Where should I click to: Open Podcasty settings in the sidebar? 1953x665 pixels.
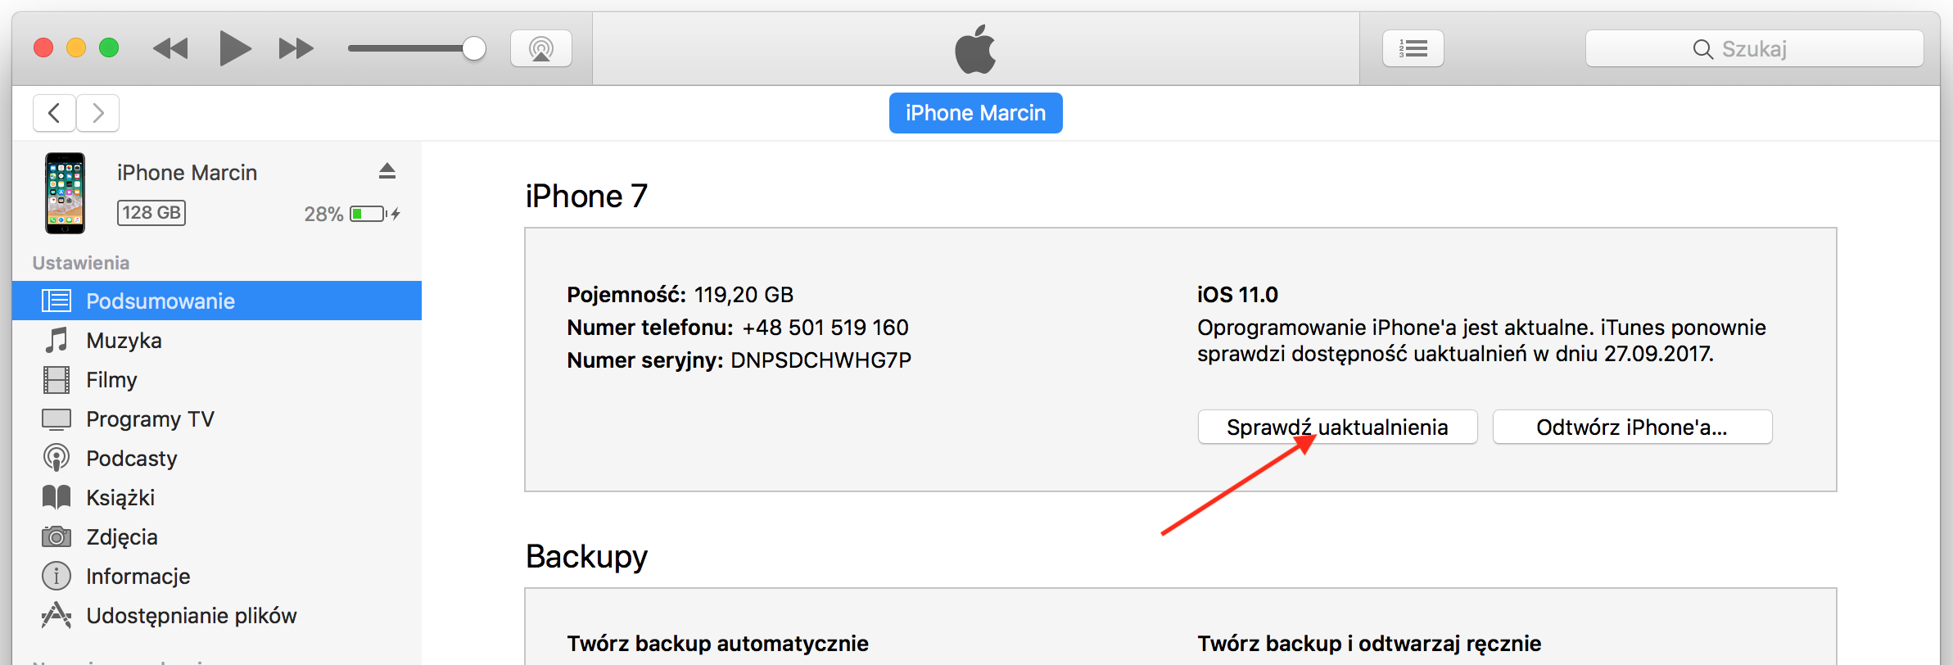(x=131, y=459)
